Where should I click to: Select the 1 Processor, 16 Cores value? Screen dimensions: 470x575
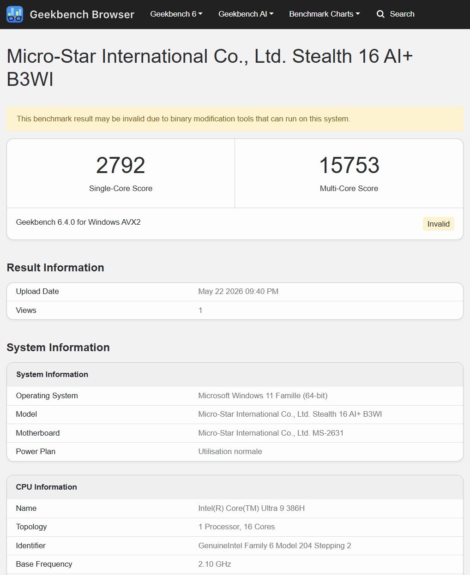(236, 527)
